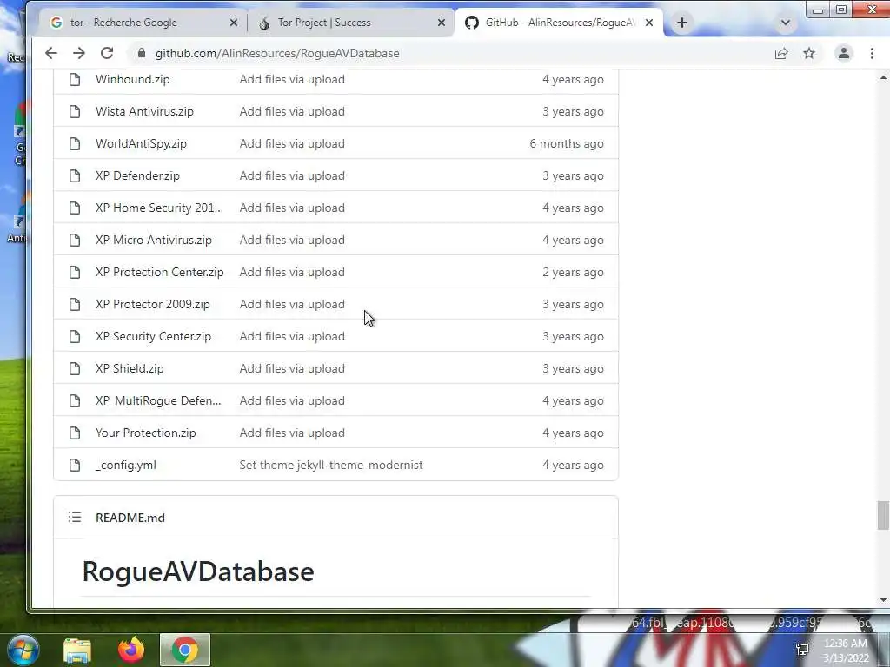Close the GitHub RogueAVDatabase tab

(x=649, y=23)
